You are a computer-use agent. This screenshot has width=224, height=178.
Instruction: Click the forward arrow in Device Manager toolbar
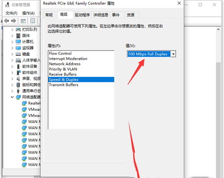tap(14, 21)
